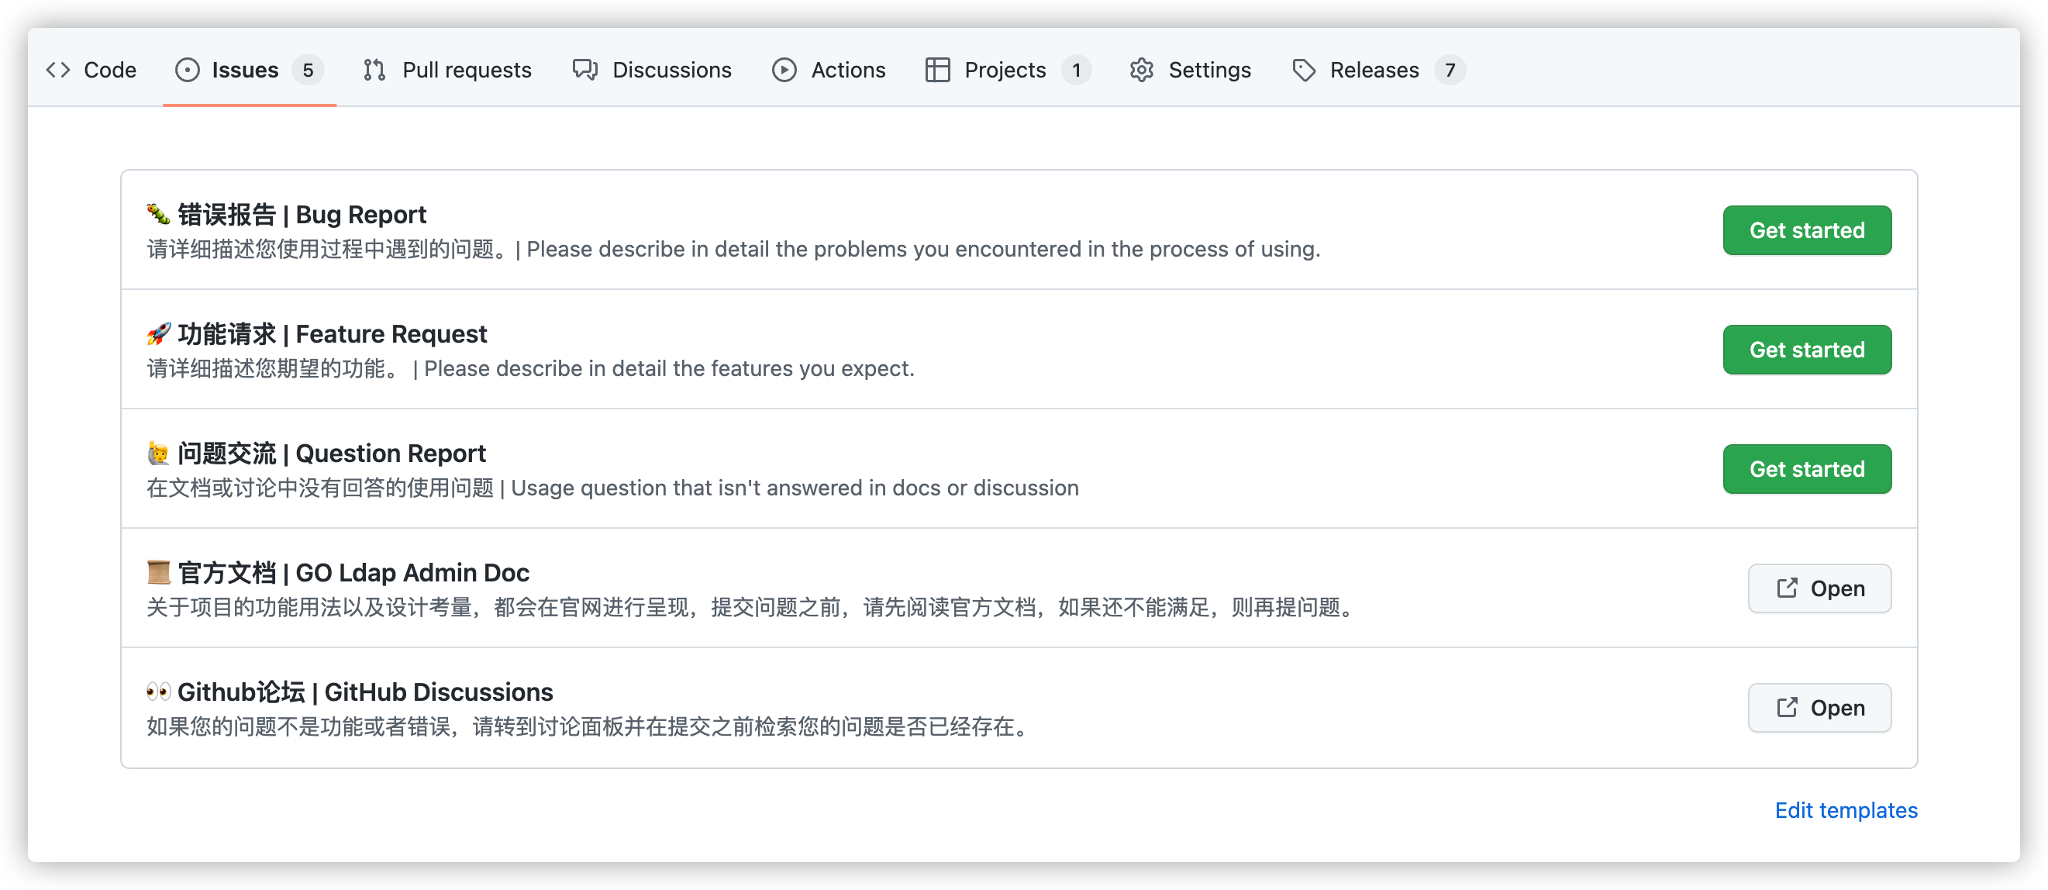Click the scroll emoji beside GO Ldap Admin Doc
This screenshot has width=2048, height=890.
coord(158,572)
